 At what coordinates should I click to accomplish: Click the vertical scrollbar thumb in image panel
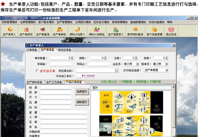pos(174,108)
